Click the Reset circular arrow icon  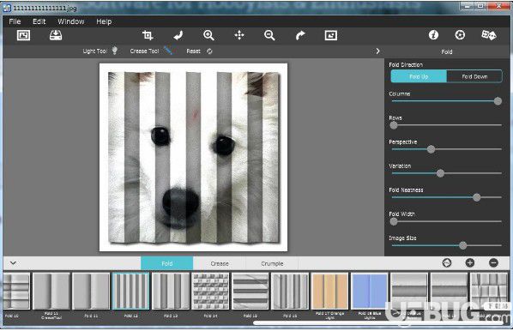[209, 51]
